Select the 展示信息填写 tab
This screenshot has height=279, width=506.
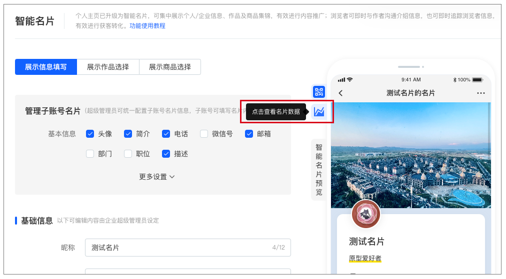(46, 67)
